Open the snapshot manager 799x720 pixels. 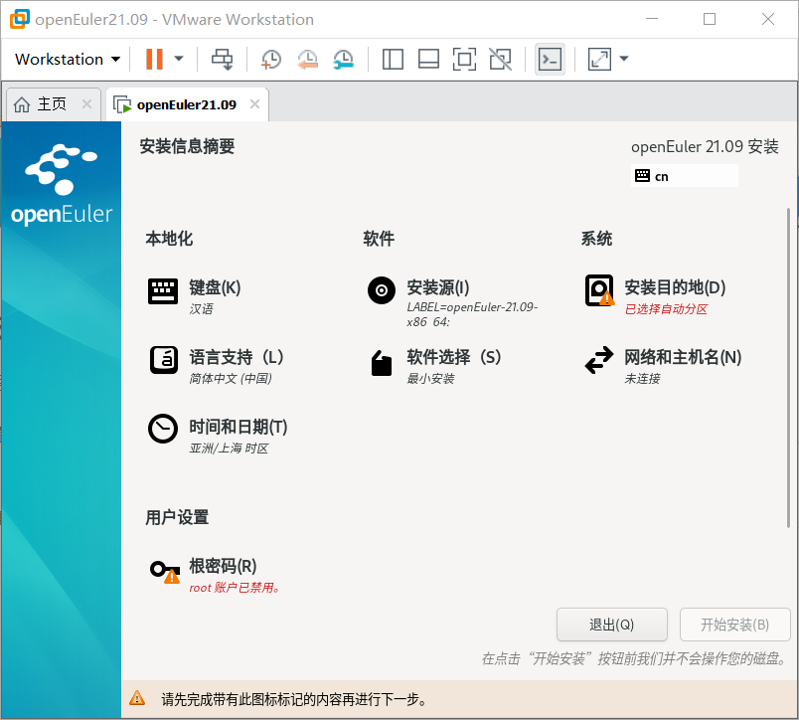[x=344, y=59]
